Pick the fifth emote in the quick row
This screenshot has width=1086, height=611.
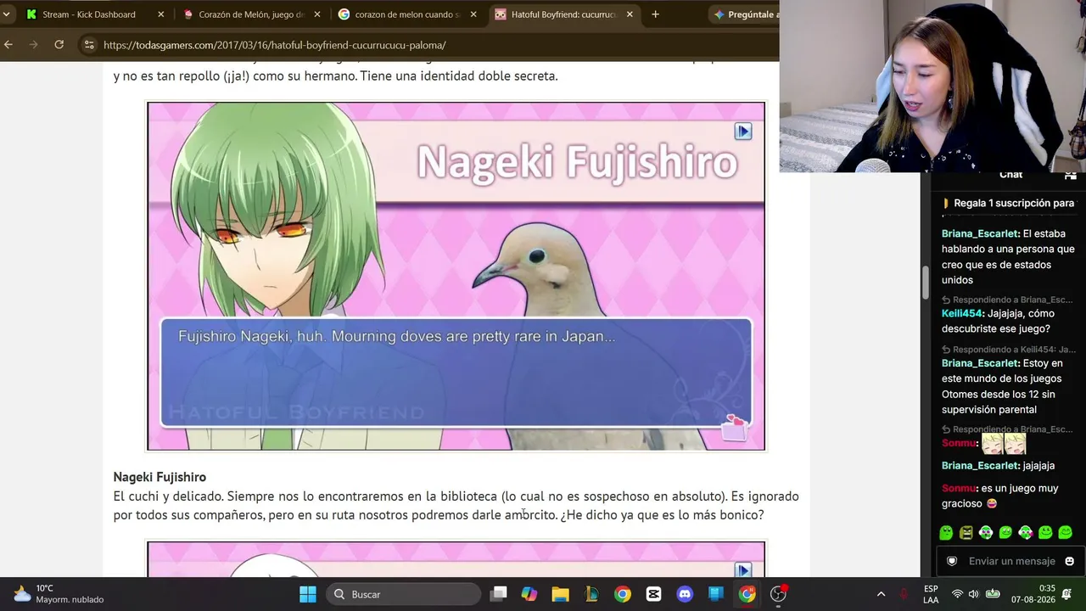tap(1026, 533)
